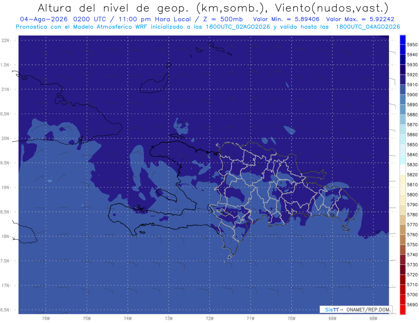Click the '20N' latitude label
Viewport: 419px width, 323px height.
(5, 138)
